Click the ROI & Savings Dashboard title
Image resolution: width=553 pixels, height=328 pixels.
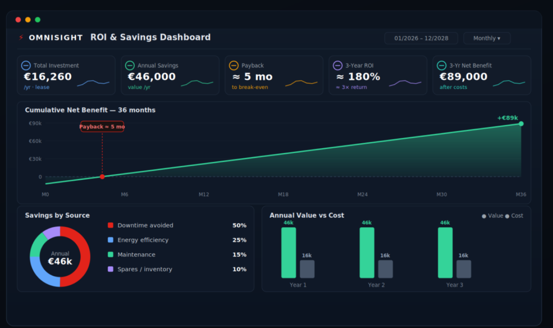151,37
